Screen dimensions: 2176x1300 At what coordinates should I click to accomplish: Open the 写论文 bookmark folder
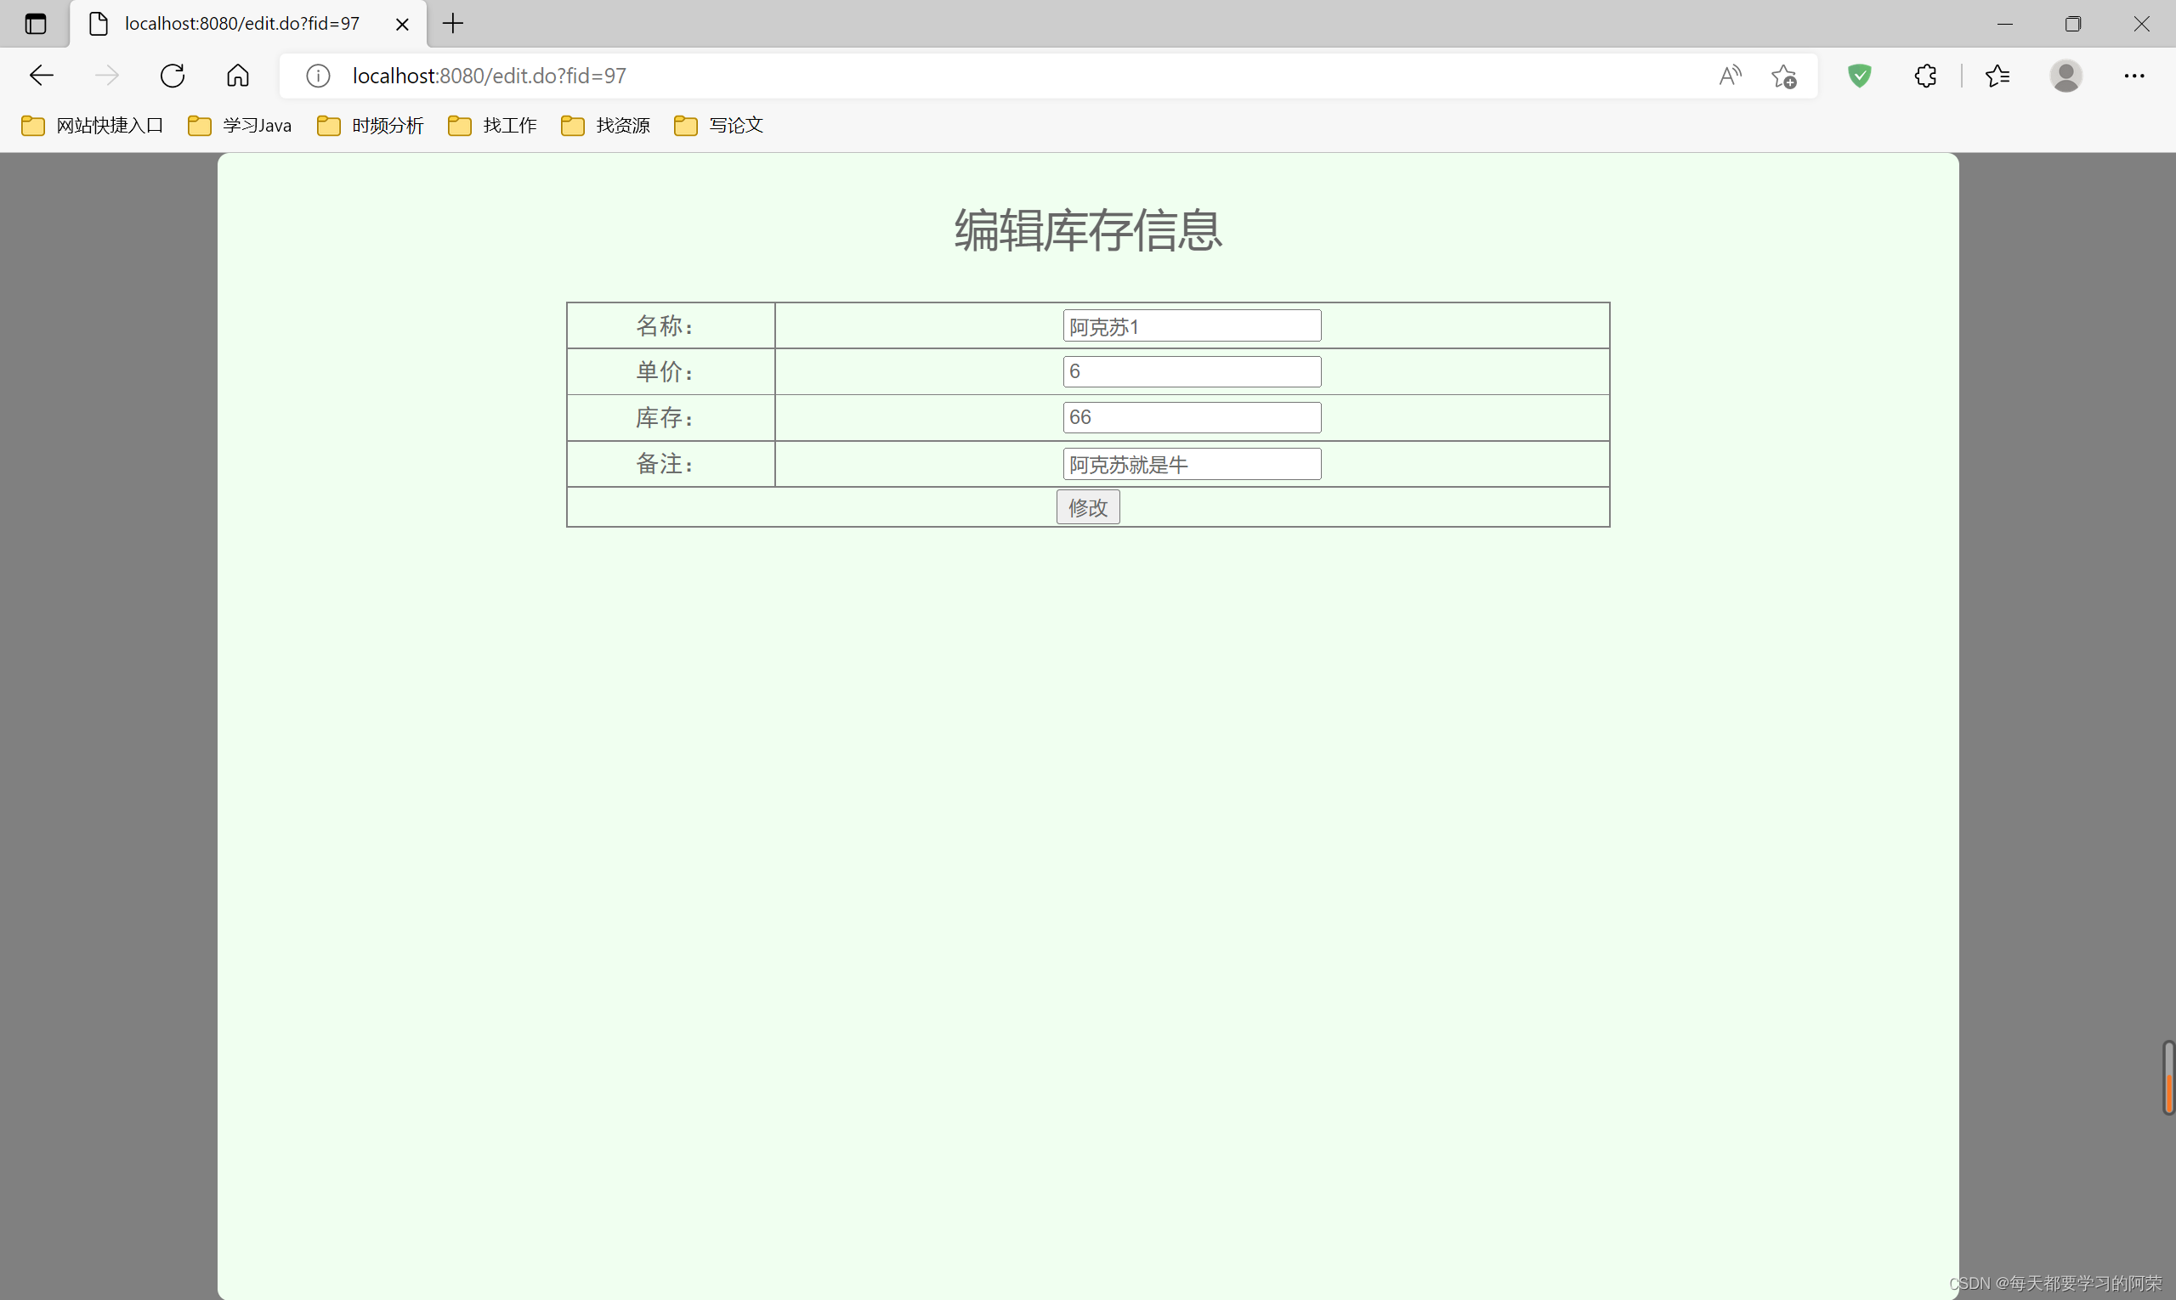pyautogui.click(x=718, y=125)
